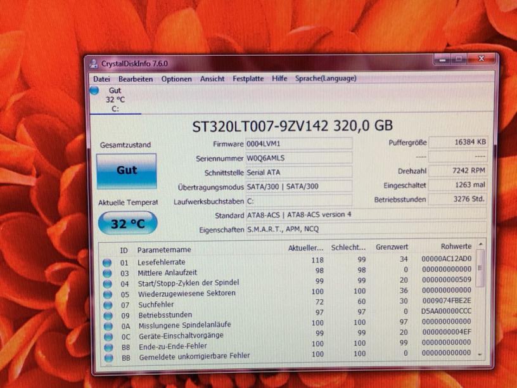Select the Suchfehler parameter row

[288, 302]
